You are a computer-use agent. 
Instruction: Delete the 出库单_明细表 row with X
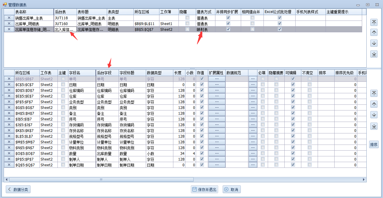pos(9,24)
